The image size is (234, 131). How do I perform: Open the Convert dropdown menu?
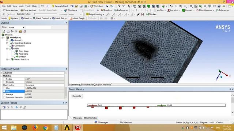188,10
